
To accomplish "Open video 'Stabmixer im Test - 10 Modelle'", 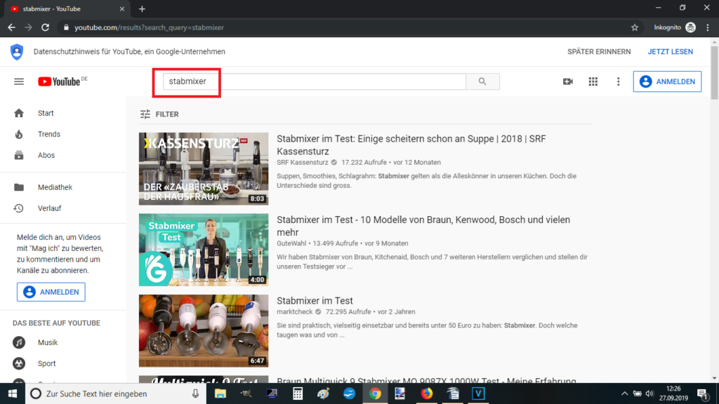I will [x=423, y=226].
